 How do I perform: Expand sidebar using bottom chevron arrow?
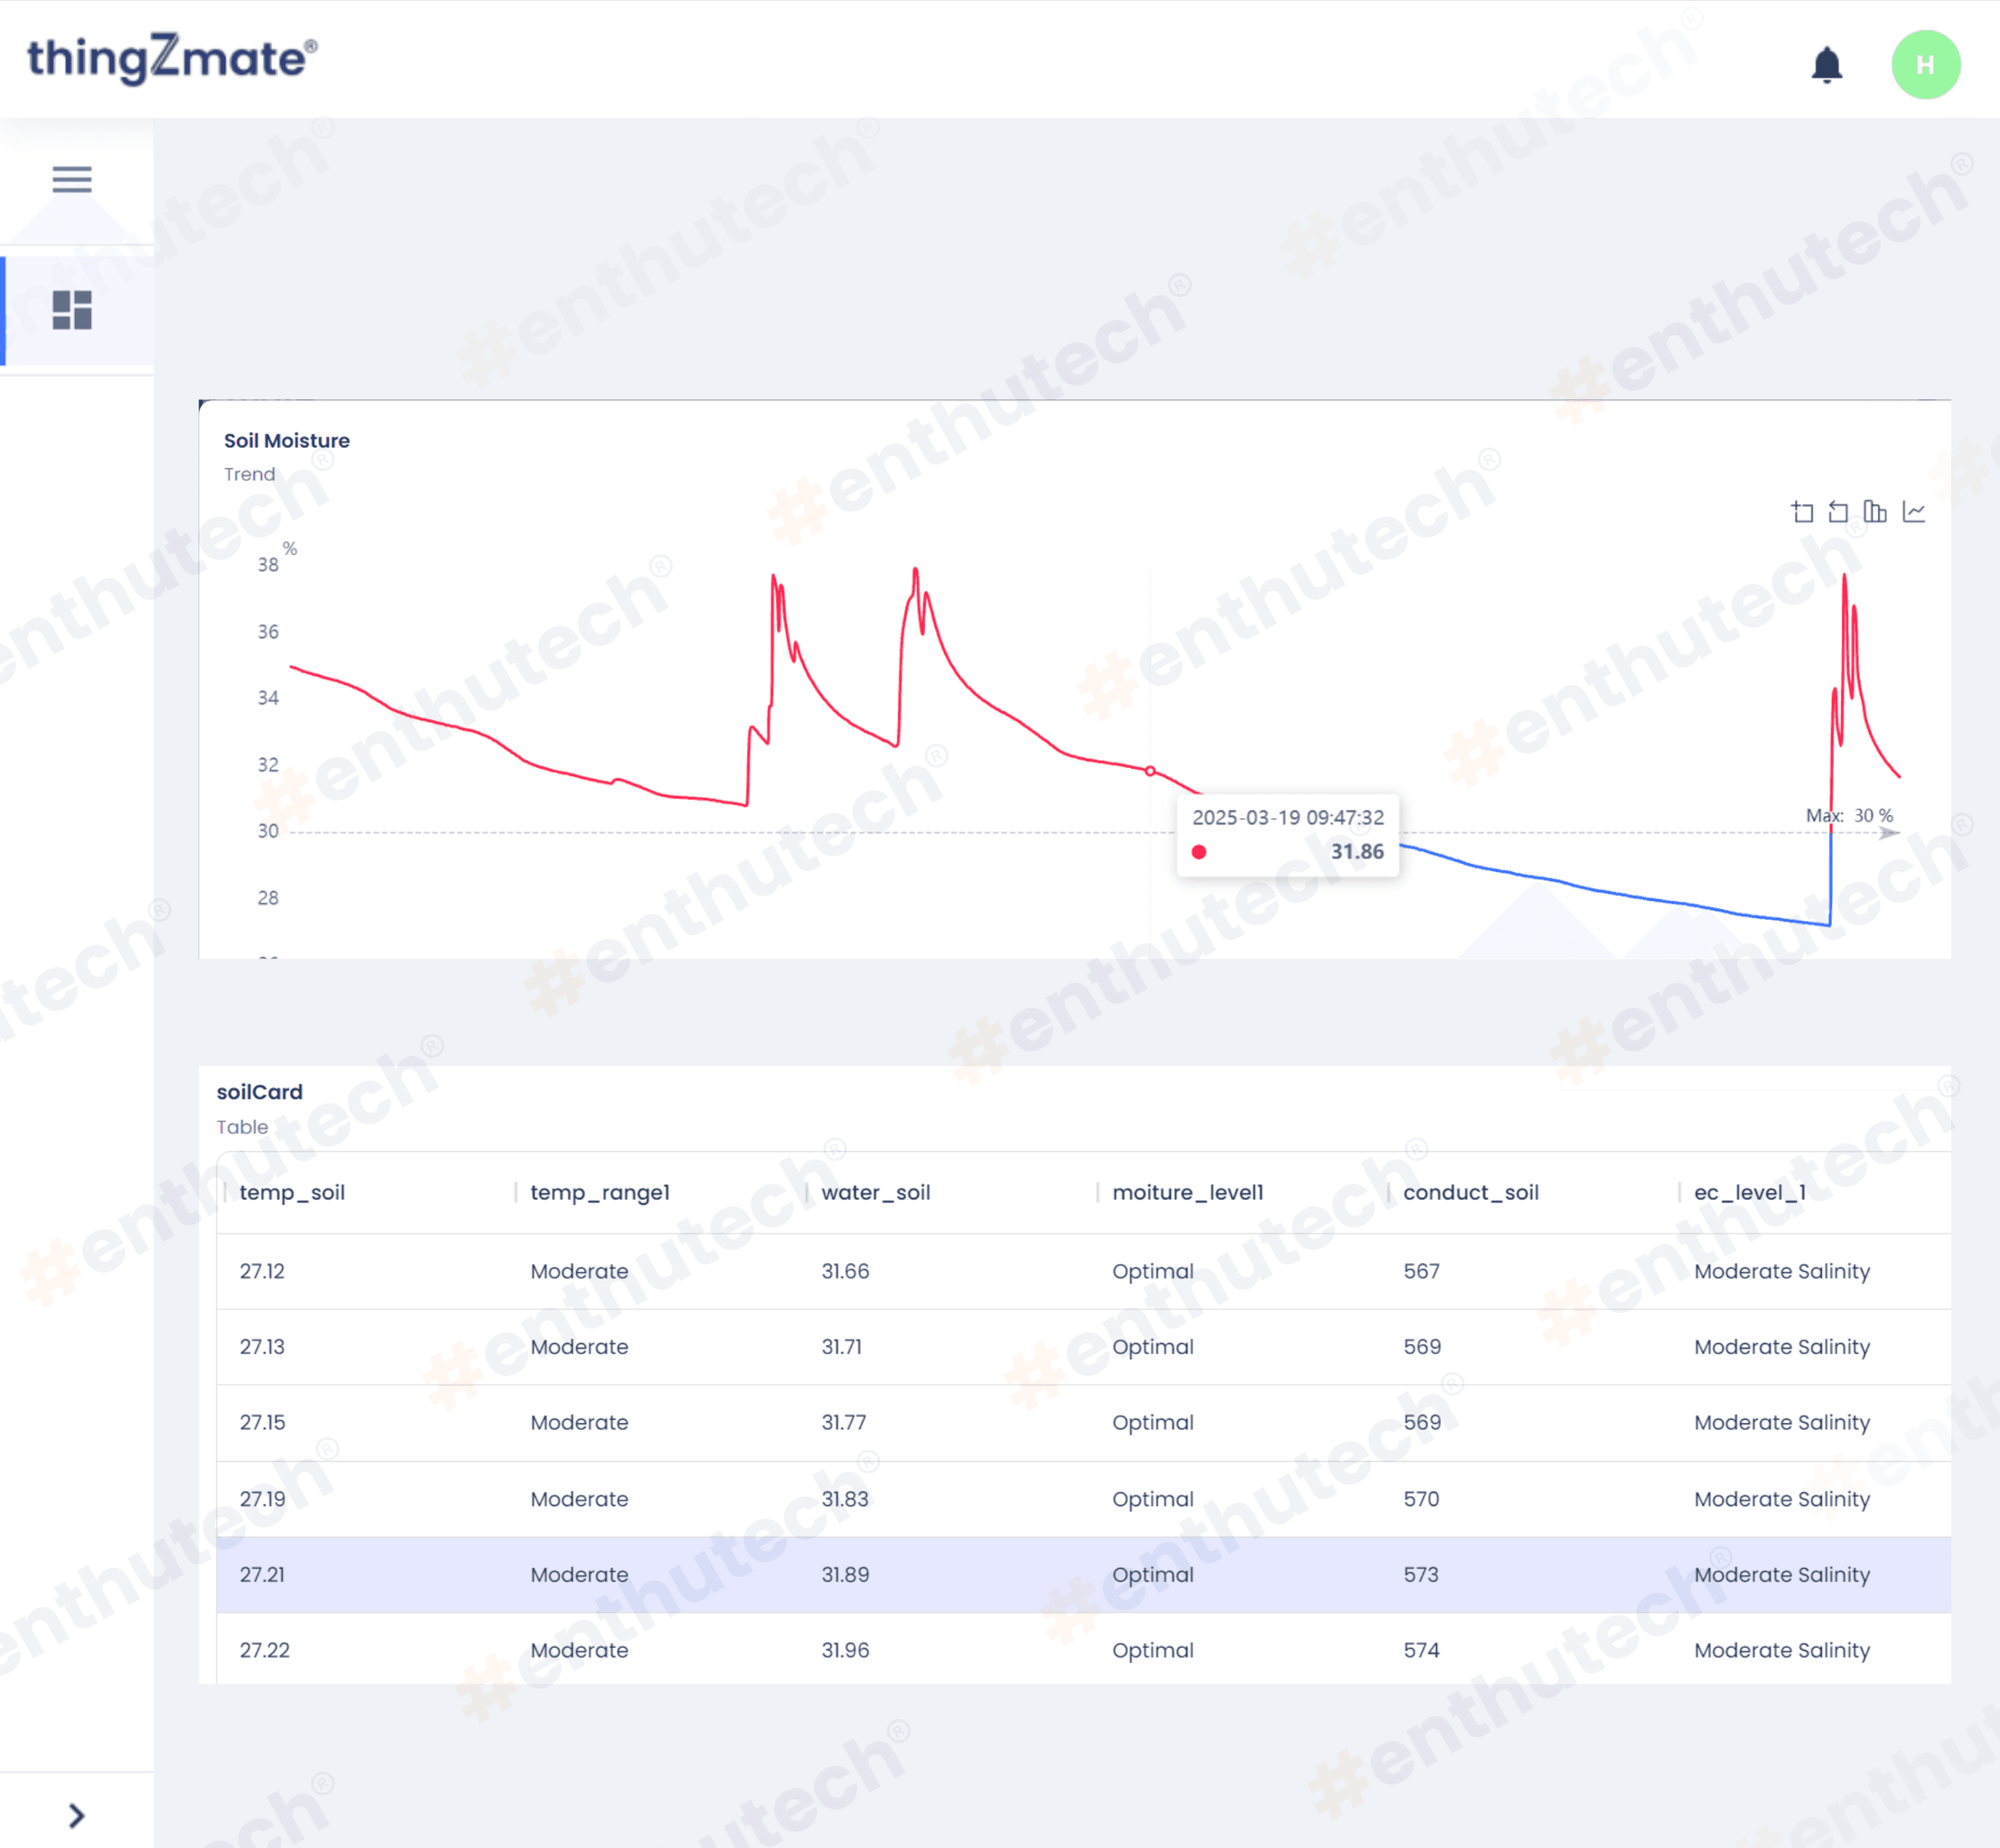point(76,1815)
